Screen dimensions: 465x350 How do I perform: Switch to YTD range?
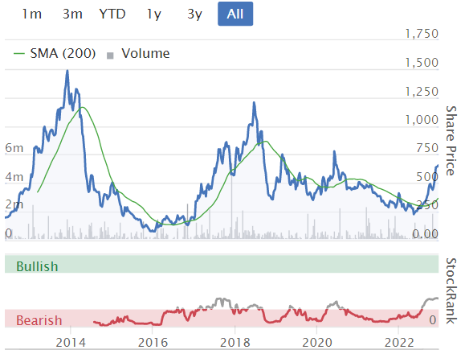[x=112, y=14]
